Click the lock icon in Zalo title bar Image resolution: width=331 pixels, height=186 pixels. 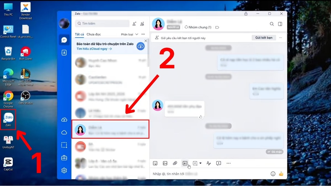coord(246,14)
